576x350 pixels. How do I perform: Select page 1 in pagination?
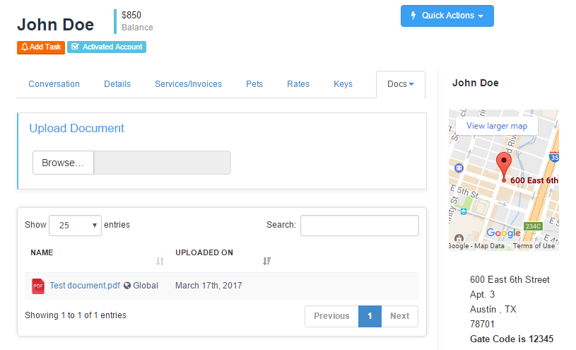370,316
